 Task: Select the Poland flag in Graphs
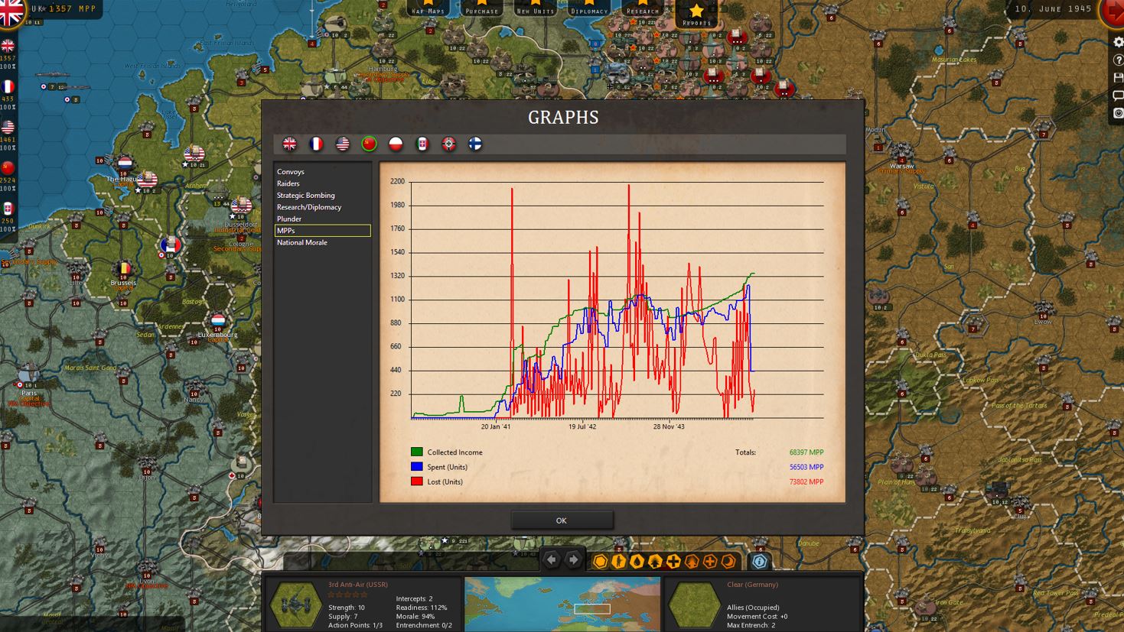tap(396, 144)
